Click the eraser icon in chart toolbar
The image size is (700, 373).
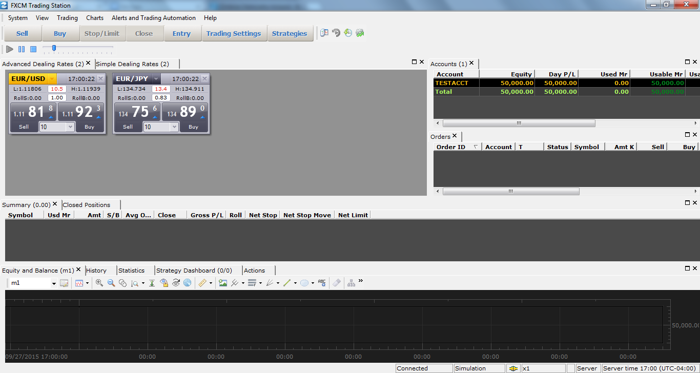[337, 283]
